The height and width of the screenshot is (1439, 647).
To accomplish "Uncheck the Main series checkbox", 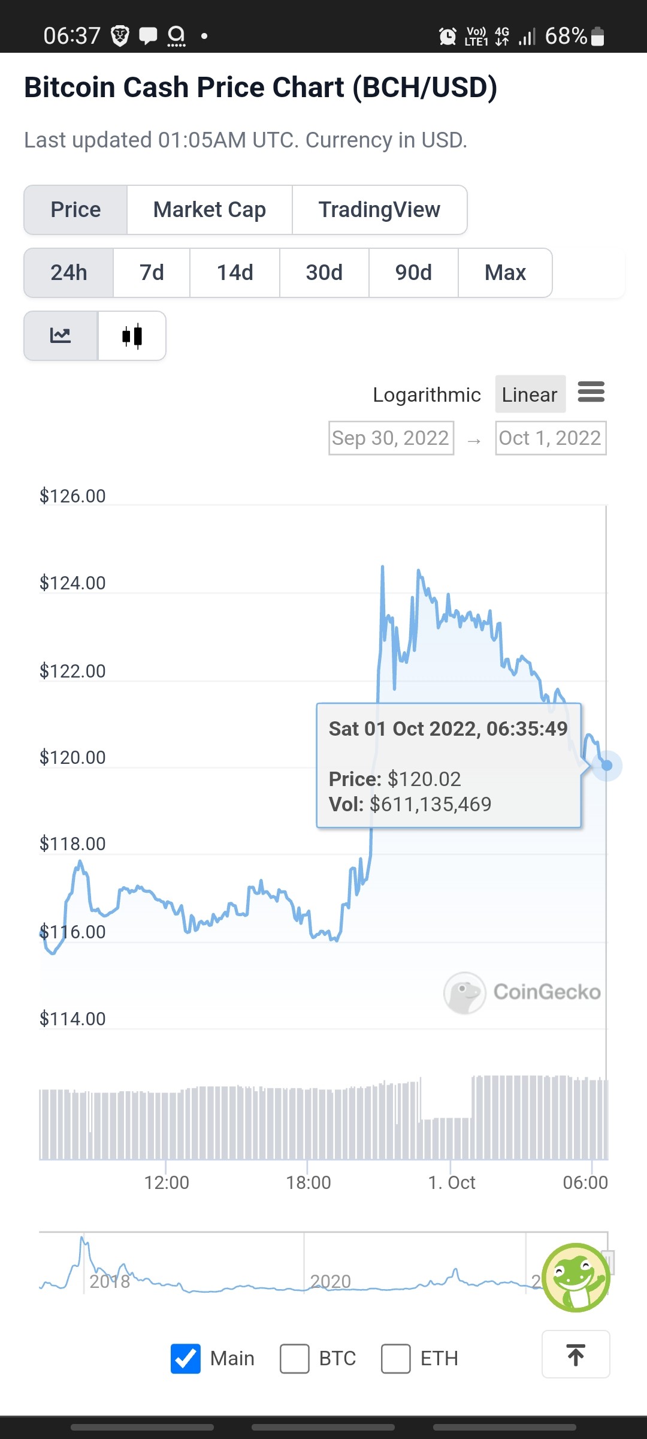I will (x=186, y=1358).
